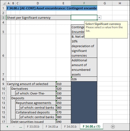The width and height of the screenshot is (130, 131).
Task: Click 'Sheet per Significant currency' label cell
Action: (39, 18)
